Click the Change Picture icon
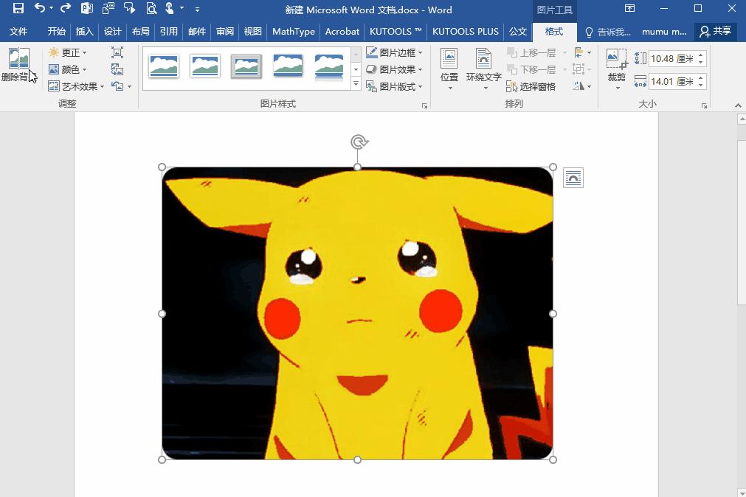 [117, 69]
